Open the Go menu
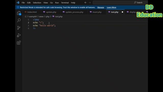Viewport: 163px width, 92px height. [x=51, y=3]
